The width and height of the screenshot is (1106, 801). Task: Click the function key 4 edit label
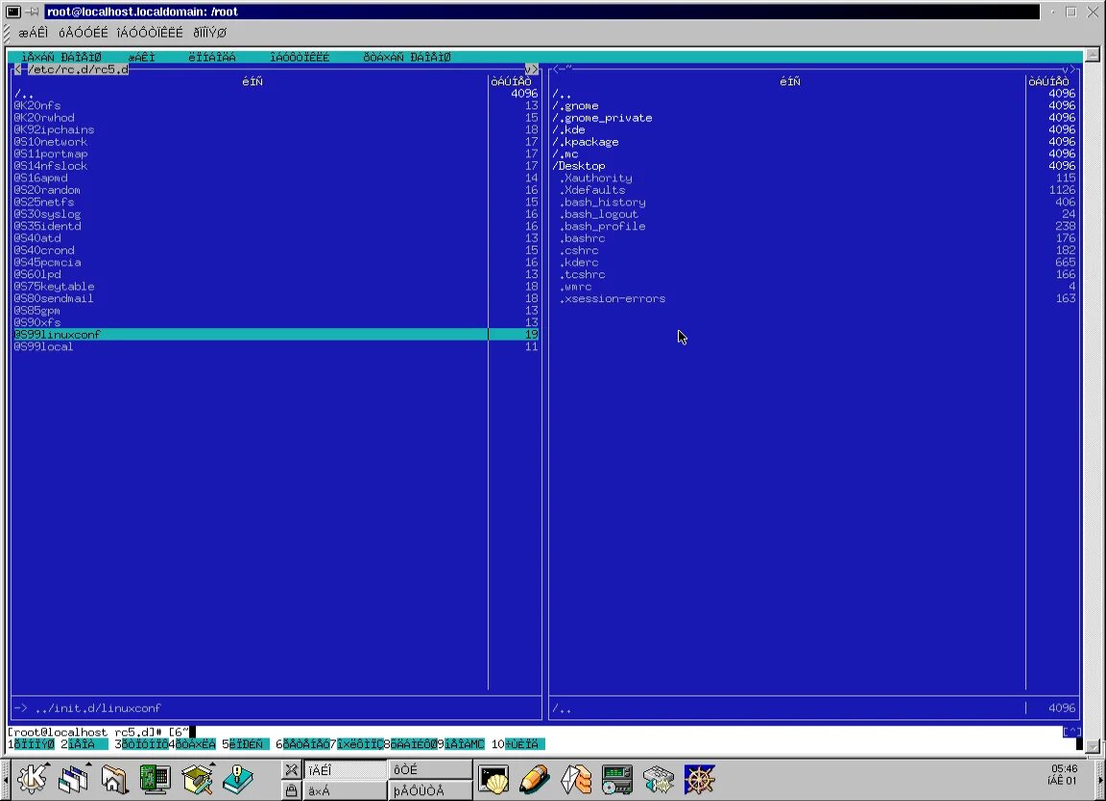pos(196,744)
